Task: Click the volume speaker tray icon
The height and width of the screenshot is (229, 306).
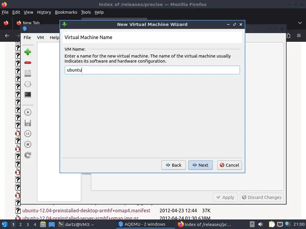Action: pos(261,225)
